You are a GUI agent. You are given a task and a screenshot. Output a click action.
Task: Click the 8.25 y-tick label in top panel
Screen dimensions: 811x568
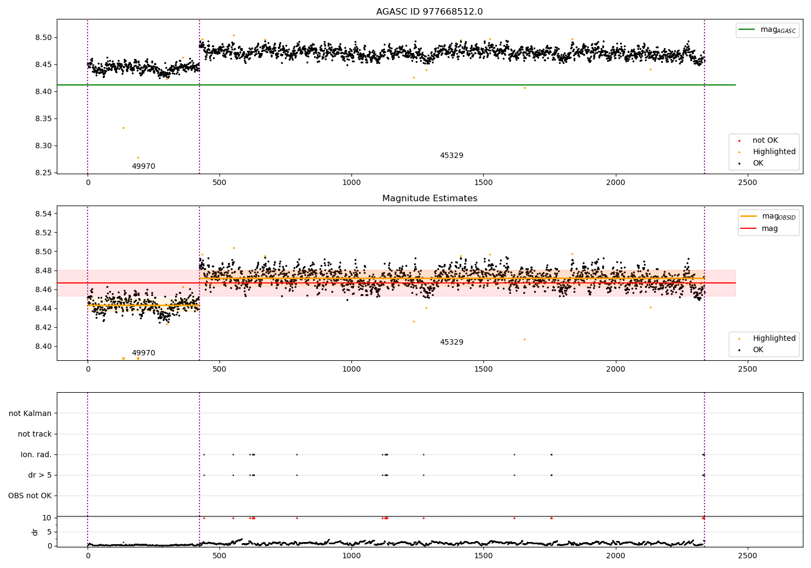pos(43,173)
